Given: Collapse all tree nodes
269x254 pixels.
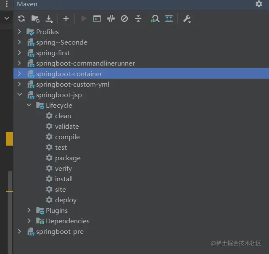Looking at the screenshot, I should (138, 19).
